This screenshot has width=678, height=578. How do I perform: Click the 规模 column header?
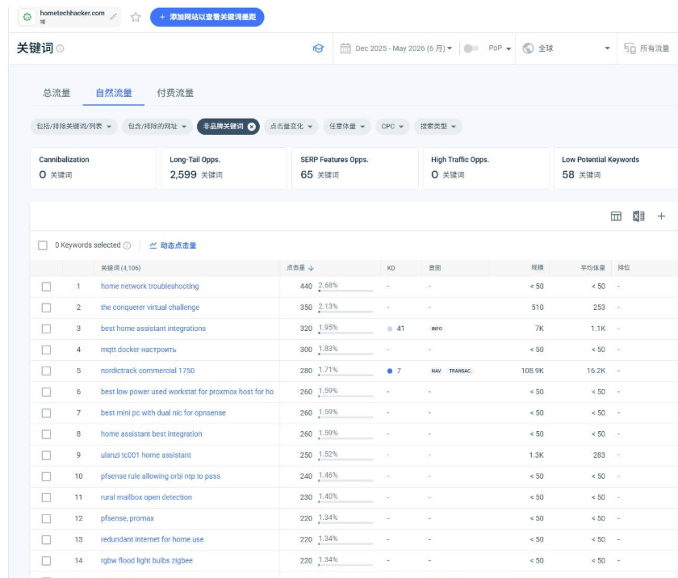[x=538, y=268]
